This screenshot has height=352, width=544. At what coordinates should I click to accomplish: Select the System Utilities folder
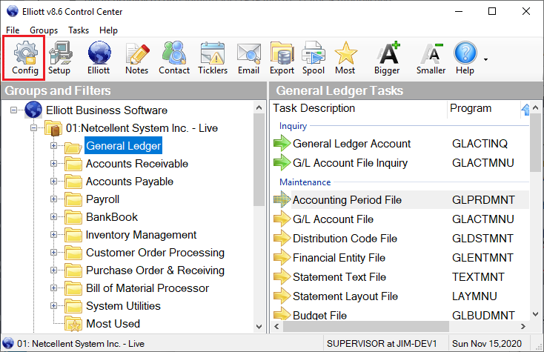(x=123, y=306)
